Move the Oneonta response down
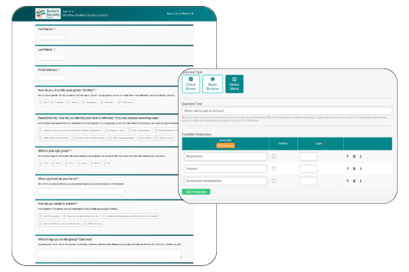409x272 pixels. tap(360, 168)
